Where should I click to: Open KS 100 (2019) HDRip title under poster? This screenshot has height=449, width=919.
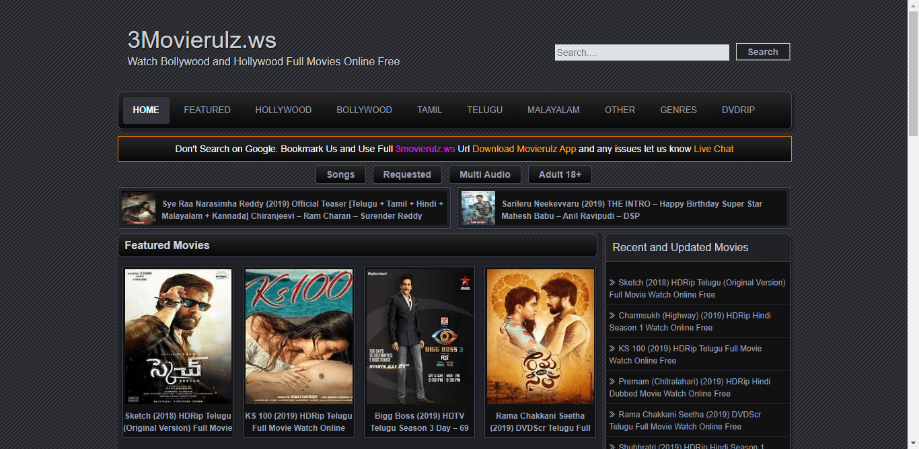click(299, 422)
